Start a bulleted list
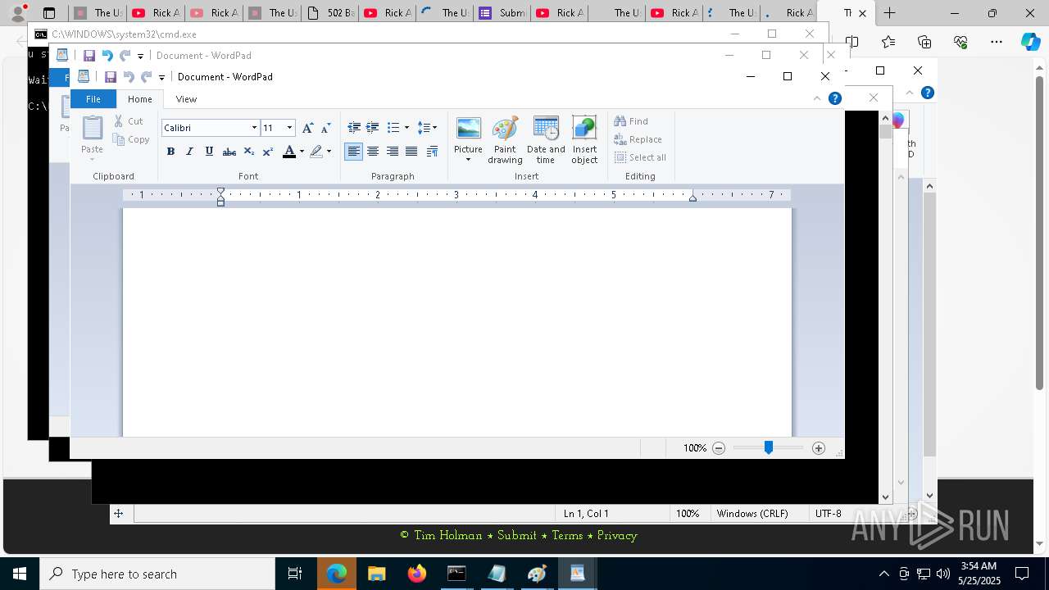The image size is (1049, 590). click(x=393, y=128)
